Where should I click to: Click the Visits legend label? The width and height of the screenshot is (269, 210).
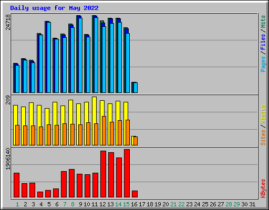click(x=263, y=114)
